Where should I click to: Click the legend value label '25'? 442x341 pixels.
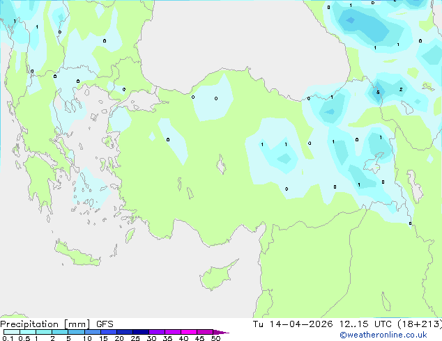pos(135,338)
